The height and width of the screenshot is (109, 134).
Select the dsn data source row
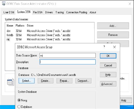coord(38,31)
